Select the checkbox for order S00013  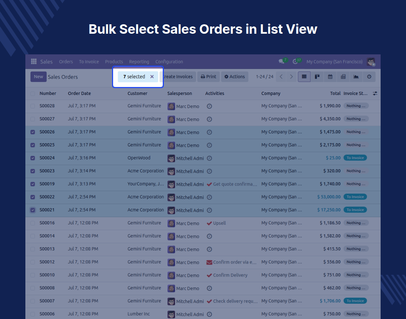pyautogui.click(x=33, y=249)
